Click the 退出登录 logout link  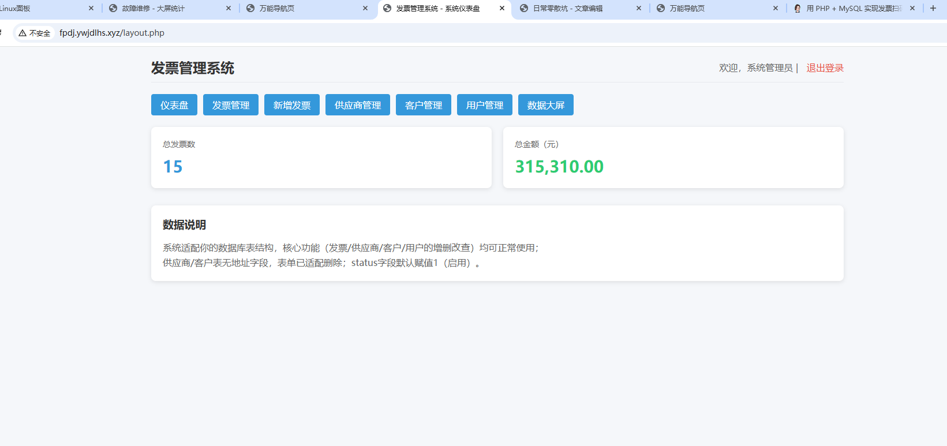pyautogui.click(x=825, y=68)
